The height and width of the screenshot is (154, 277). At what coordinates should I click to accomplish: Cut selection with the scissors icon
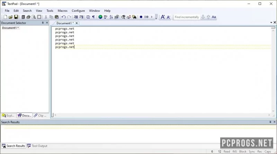46,17
